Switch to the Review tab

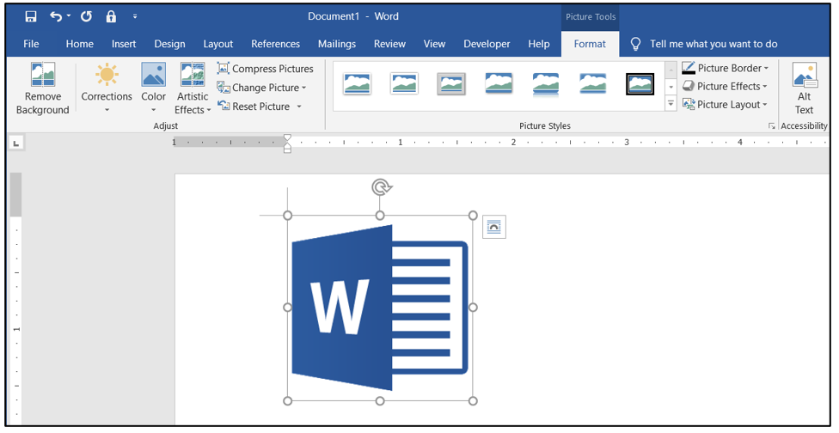tap(389, 44)
